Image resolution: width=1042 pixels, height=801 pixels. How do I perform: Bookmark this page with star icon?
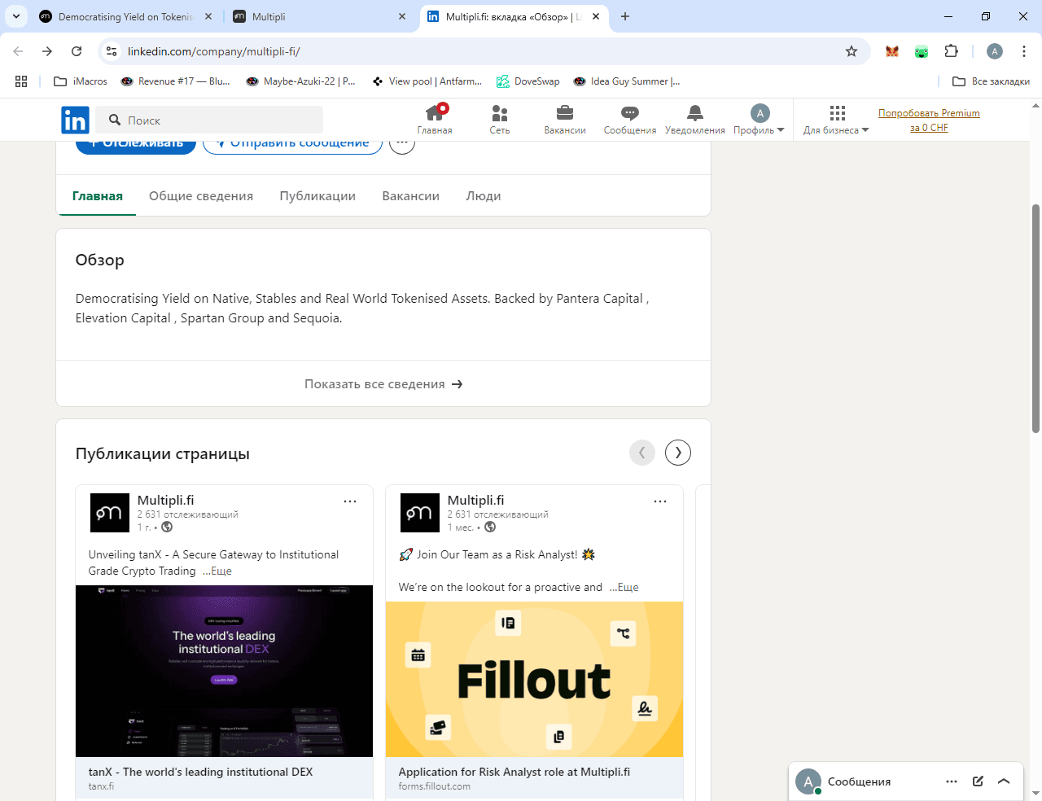point(852,51)
